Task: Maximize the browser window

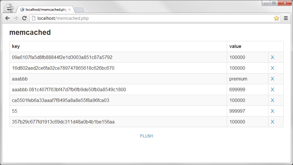Action: point(274,3)
